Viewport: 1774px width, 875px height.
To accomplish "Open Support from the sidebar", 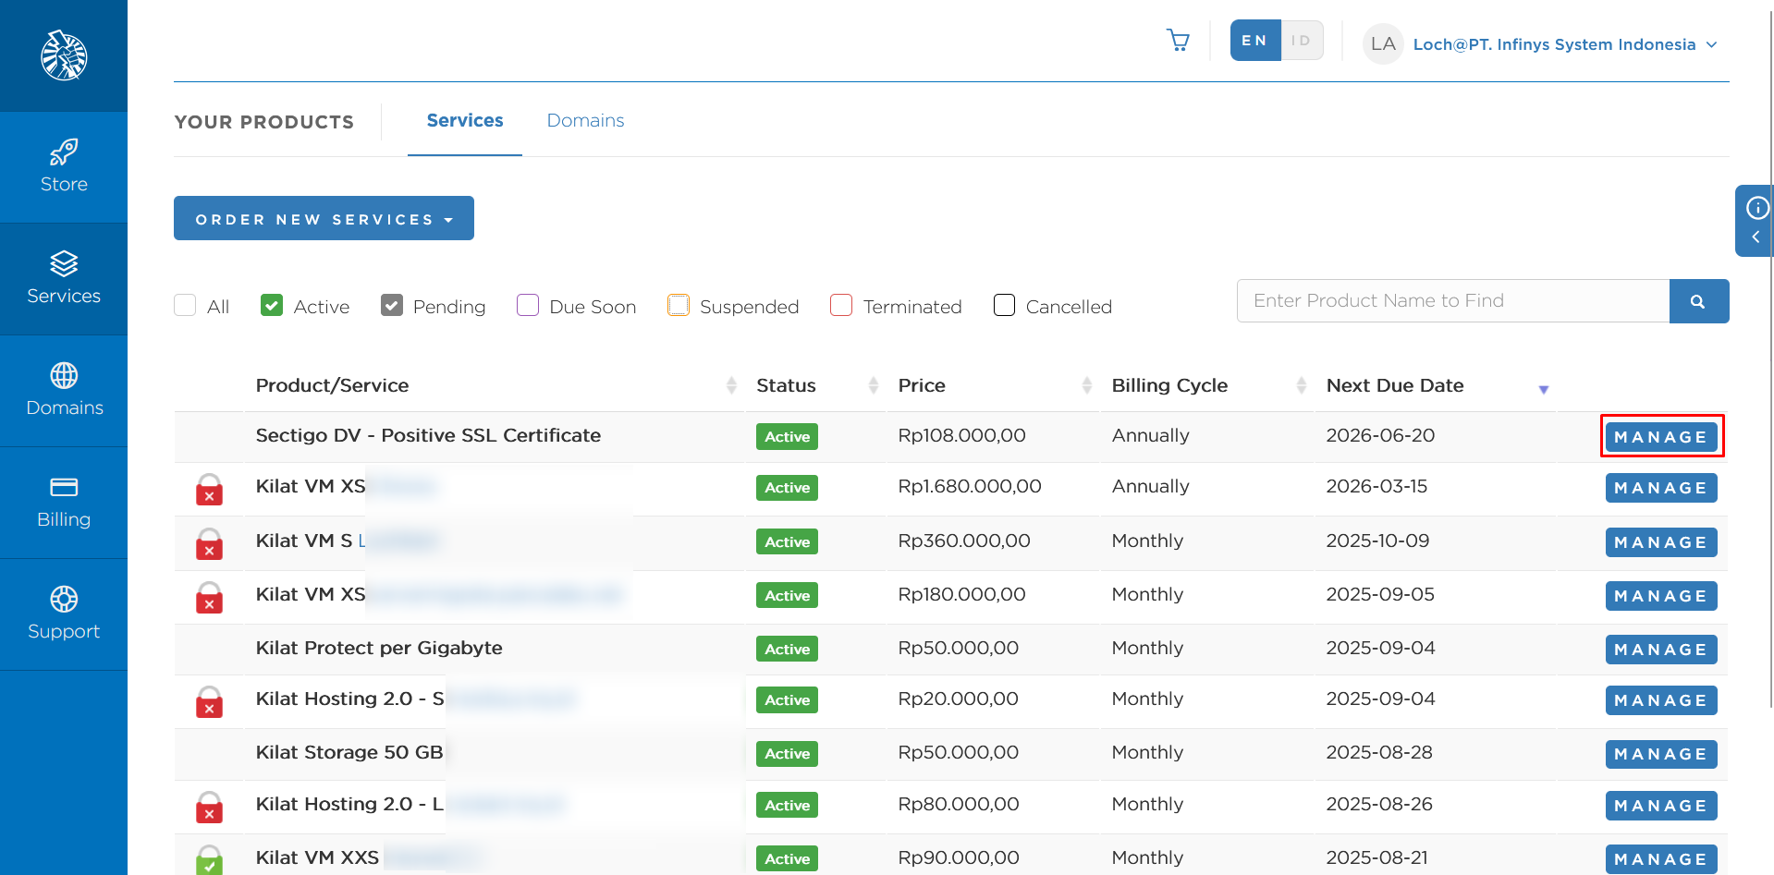I will [x=63, y=613].
